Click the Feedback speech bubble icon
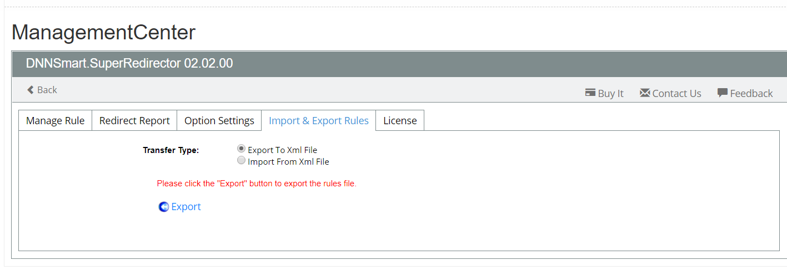 click(x=723, y=93)
